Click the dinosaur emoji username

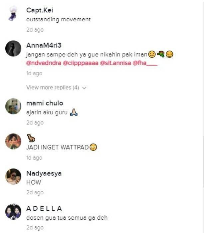coord(31,138)
